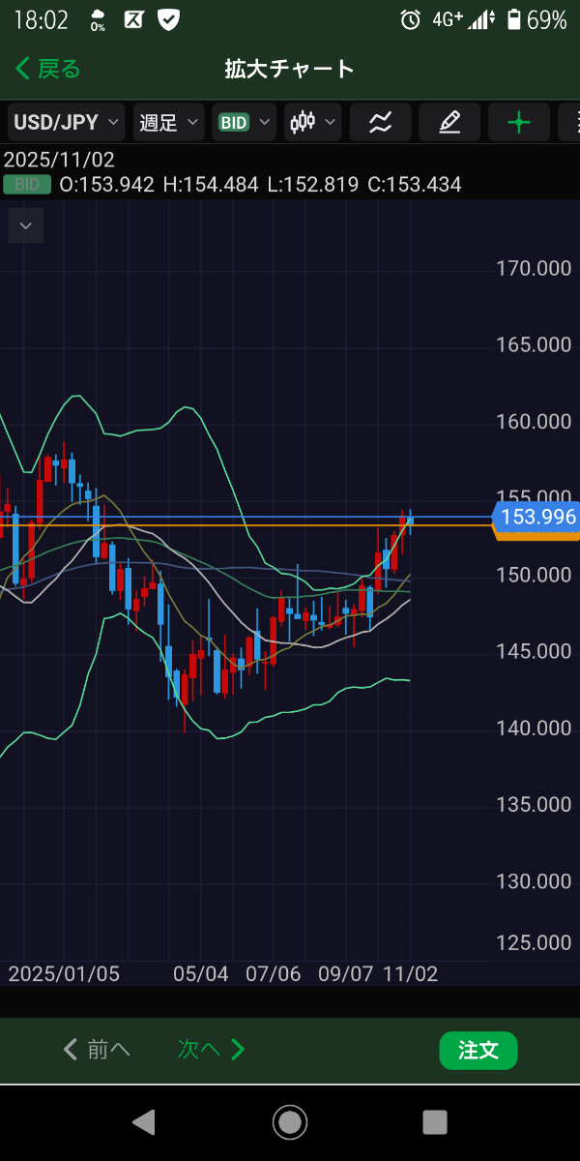Open the 週足 timeframe dropdown
This screenshot has width=580, height=1161.
tap(169, 122)
